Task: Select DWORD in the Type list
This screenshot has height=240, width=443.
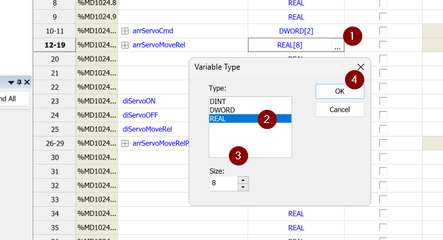Action: coord(250,110)
